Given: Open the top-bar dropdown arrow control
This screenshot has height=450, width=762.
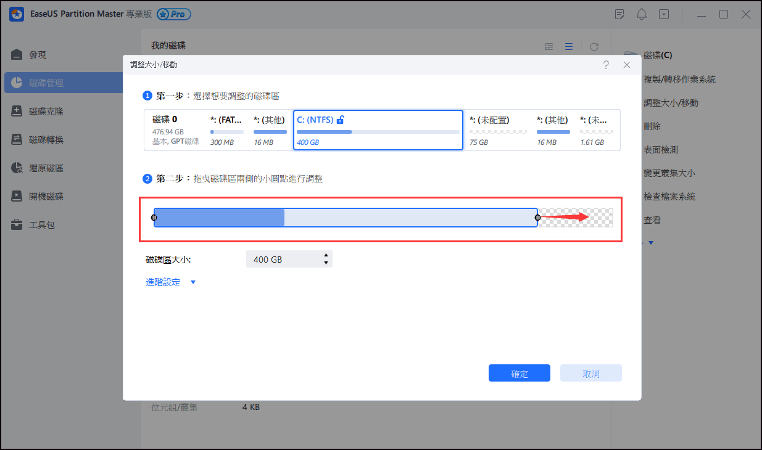Looking at the screenshot, I should (x=664, y=14).
